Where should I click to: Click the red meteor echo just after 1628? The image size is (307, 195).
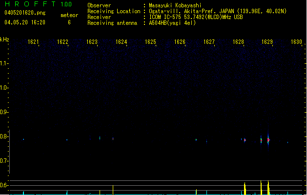(x=245, y=140)
